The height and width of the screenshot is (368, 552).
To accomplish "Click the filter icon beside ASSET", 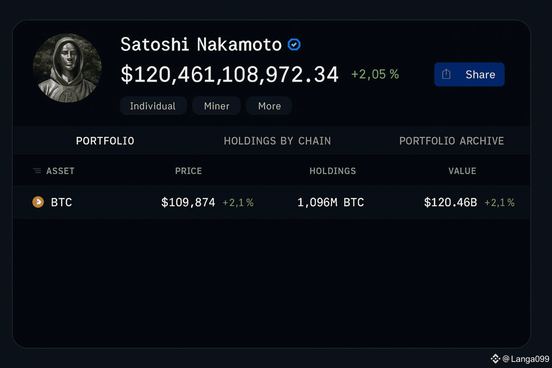I will point(37,171).
